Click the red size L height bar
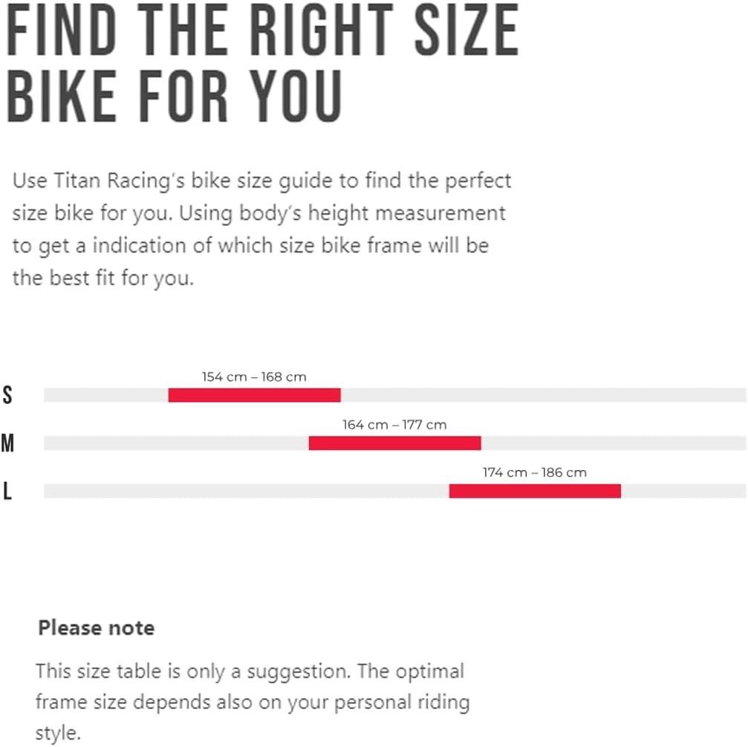Screen dimensions: 748x747 coord(535,491)
